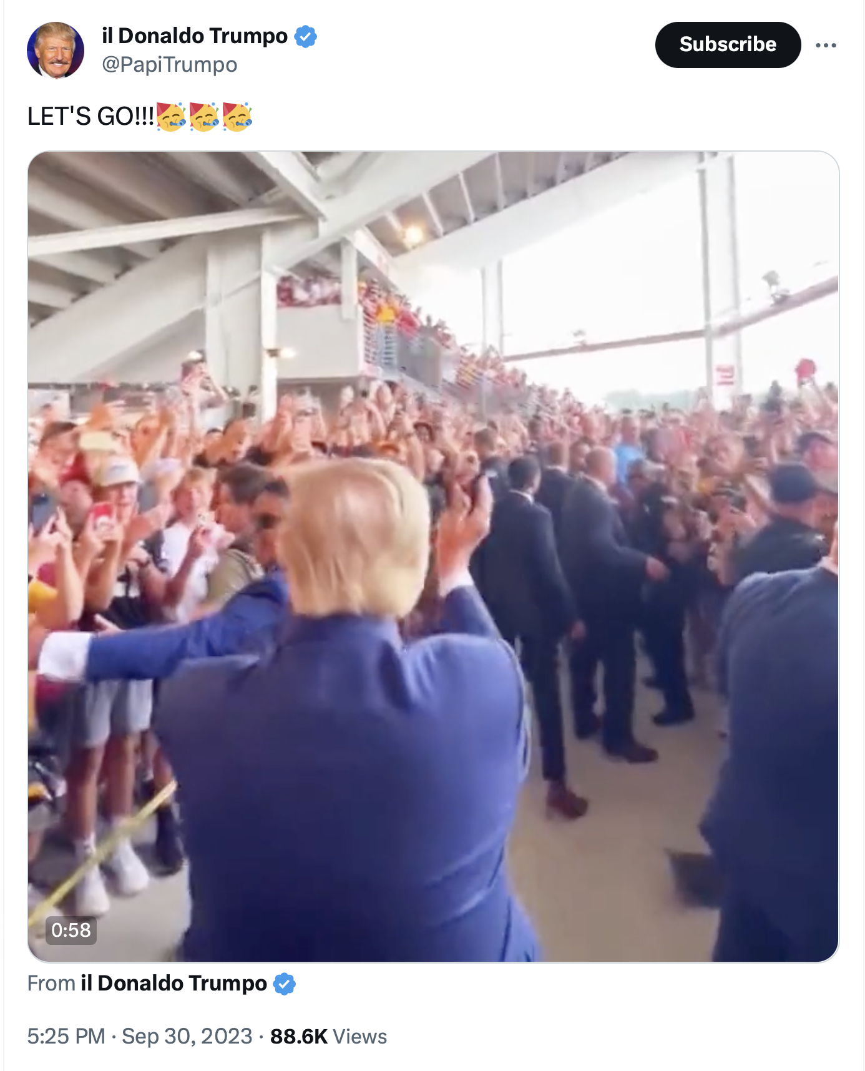Viewport: 865px width, 1071px height.
Task: Click the word From under the video
Action: pyautogui.click(x=51, y=984)
